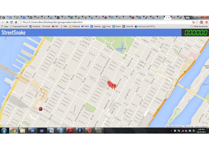This screenshot has height=149, width=209.
Task: Open the Word icon in the taskbar
Action: pos(51,131)
